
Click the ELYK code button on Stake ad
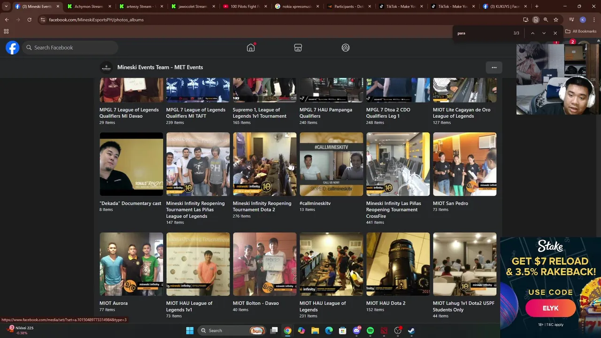[x=550, y=308]
